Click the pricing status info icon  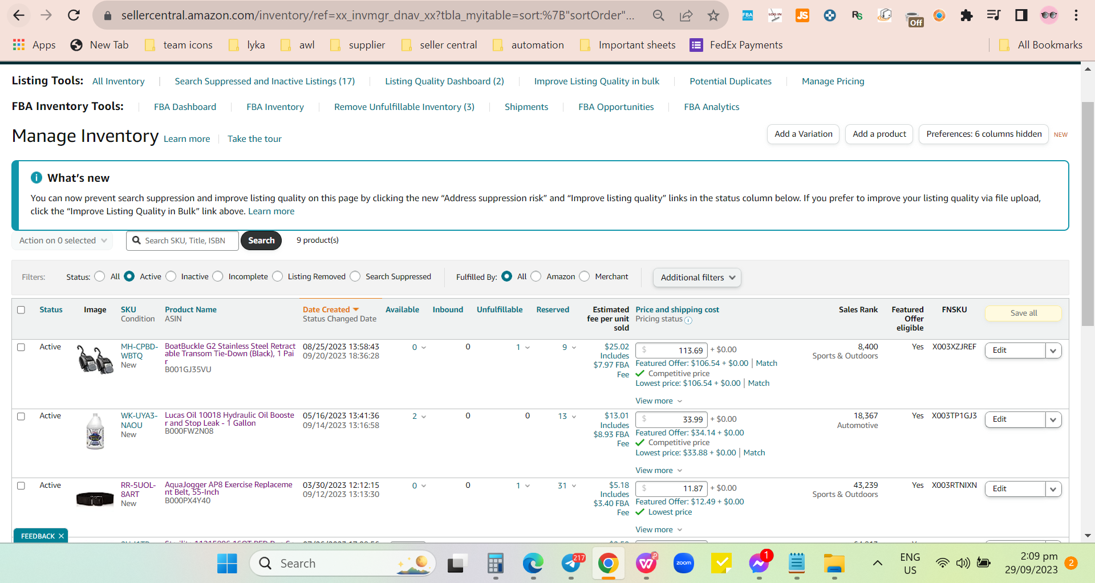point(688,320)
